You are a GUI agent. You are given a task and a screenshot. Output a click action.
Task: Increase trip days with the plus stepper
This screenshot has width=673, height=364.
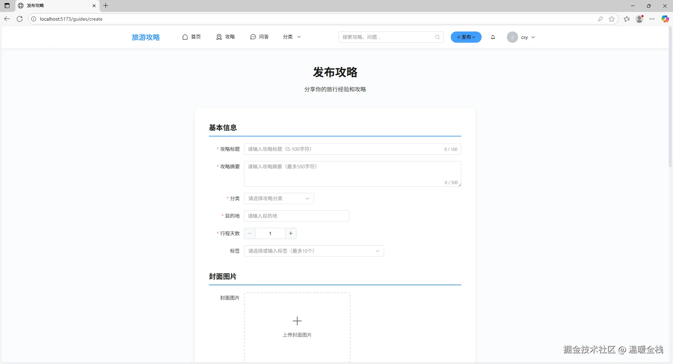click(291, 233)
